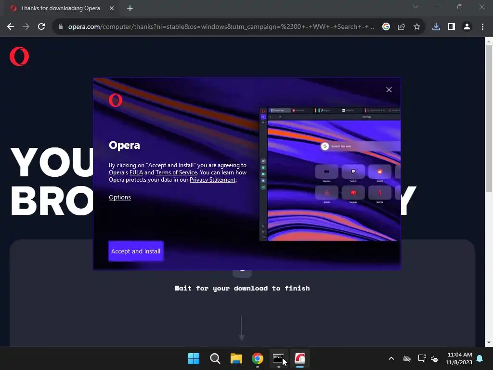Toggle the browser side panel
The image size is (493, 370).
[452, 27]
